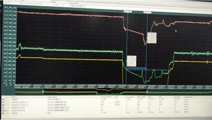The image size is (212, 120).
Task: Click the cursor value box near the pink trace
Action: tap(152, 38)
